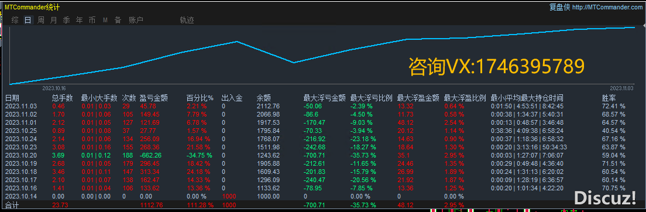Switch to the 账户 account tab

pos(136,20)
